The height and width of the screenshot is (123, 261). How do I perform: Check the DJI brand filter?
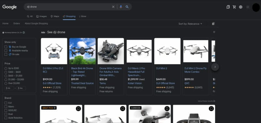6,103
